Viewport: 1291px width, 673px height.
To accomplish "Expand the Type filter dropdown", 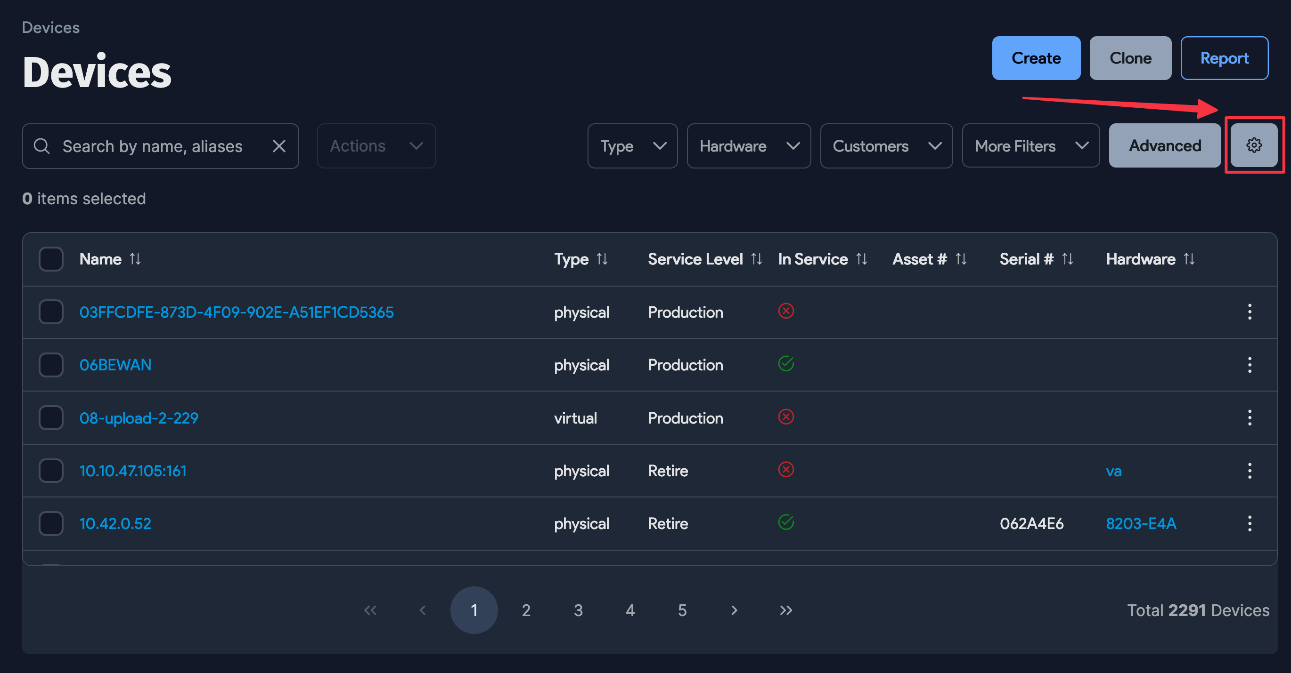I will click(x=632, y=146).
